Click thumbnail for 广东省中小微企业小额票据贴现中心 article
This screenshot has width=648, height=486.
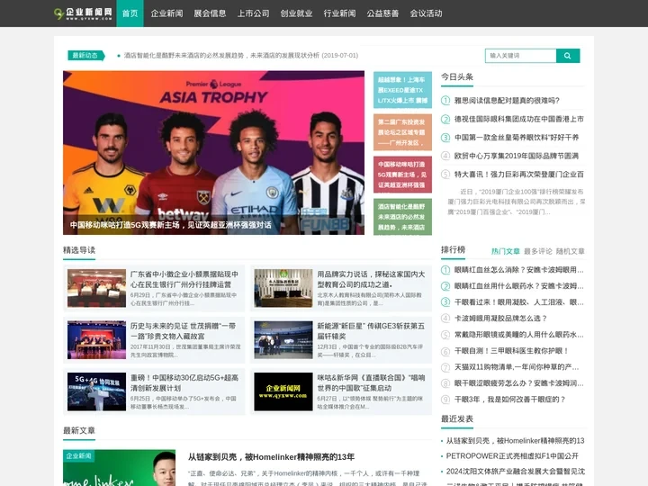click(x=96, y=288)
